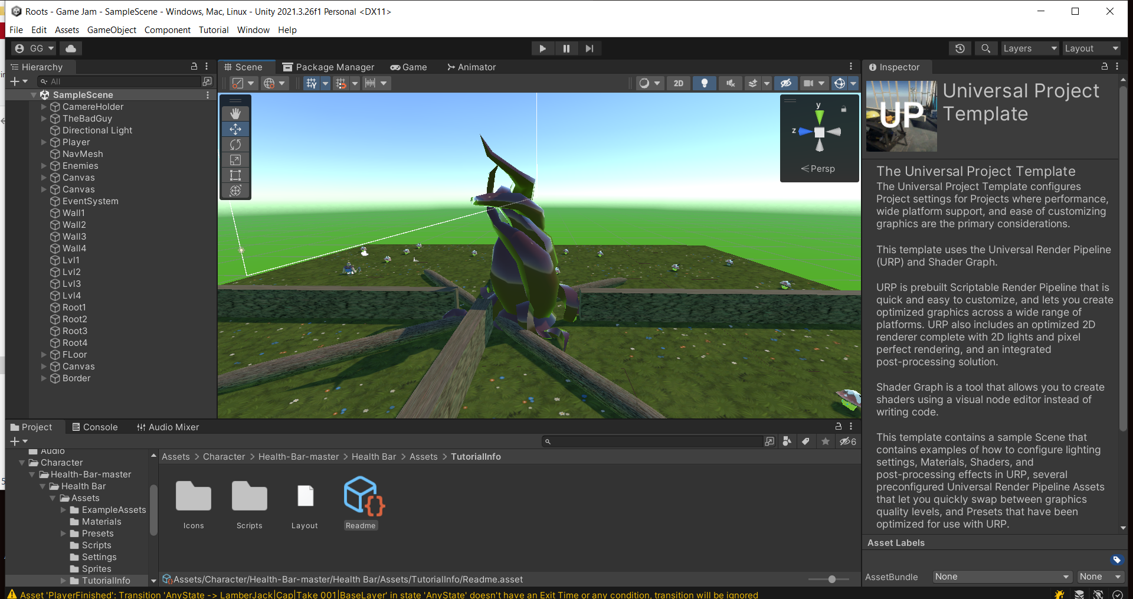The width and height of the screenshot is (1133, 599).
Task: Select the Scale tool in Scene overlay
Action: (235, 159)
